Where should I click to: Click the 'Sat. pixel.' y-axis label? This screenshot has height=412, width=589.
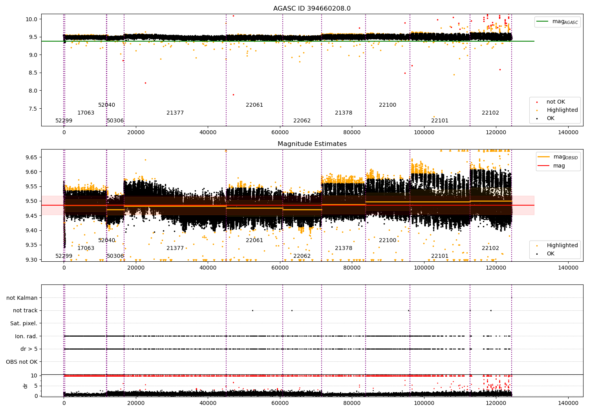[x=24, y=323]
